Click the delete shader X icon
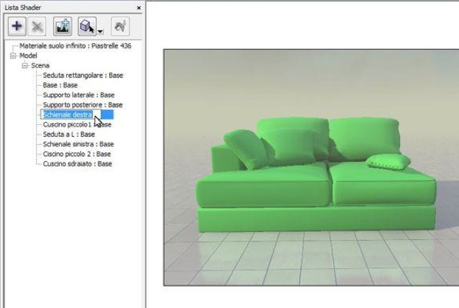The image size is (459, 308). point(38,26)
